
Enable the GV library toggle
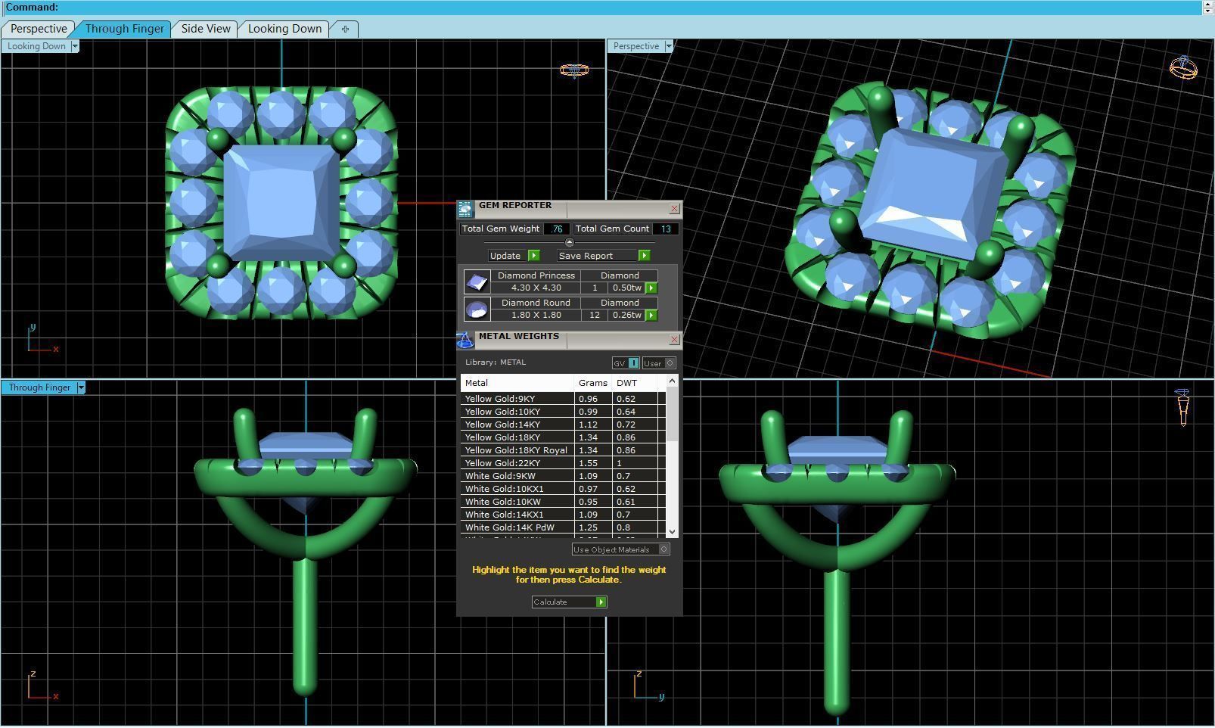coord(626,363)
